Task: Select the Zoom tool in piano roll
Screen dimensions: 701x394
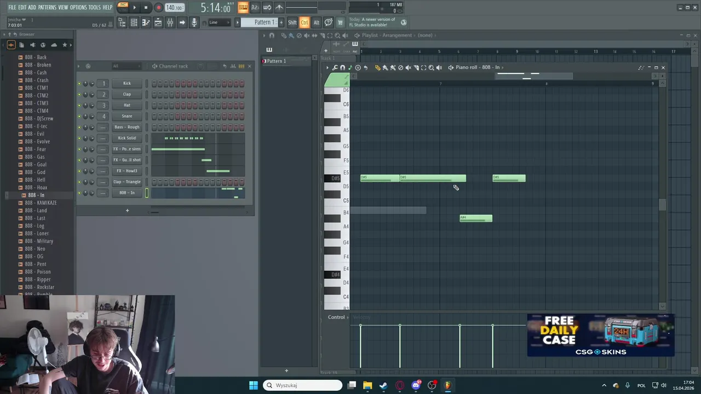Action: tap(431, 68)
